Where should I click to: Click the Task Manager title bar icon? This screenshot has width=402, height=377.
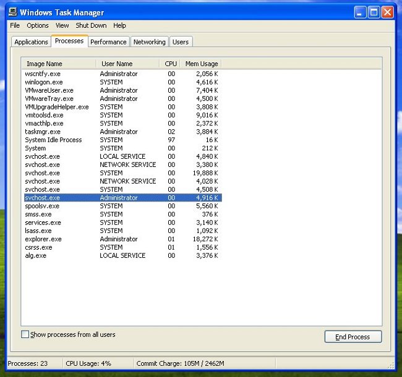pos(12,12)
